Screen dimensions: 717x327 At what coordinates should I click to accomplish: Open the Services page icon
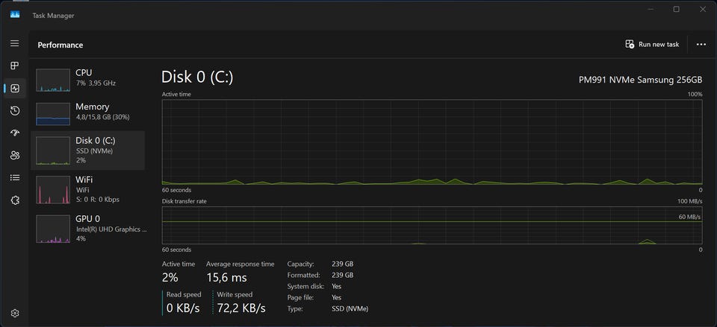(x=14, y=200)
